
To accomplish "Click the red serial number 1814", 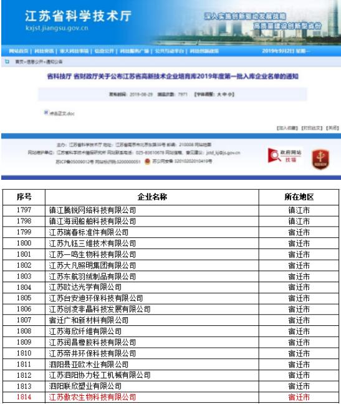I will pyautogui.click(x=24, y=397).
